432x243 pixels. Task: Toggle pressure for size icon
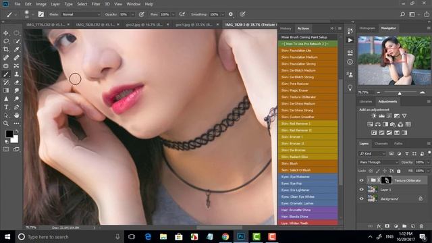pyautogui.click(x=242, y=14)
